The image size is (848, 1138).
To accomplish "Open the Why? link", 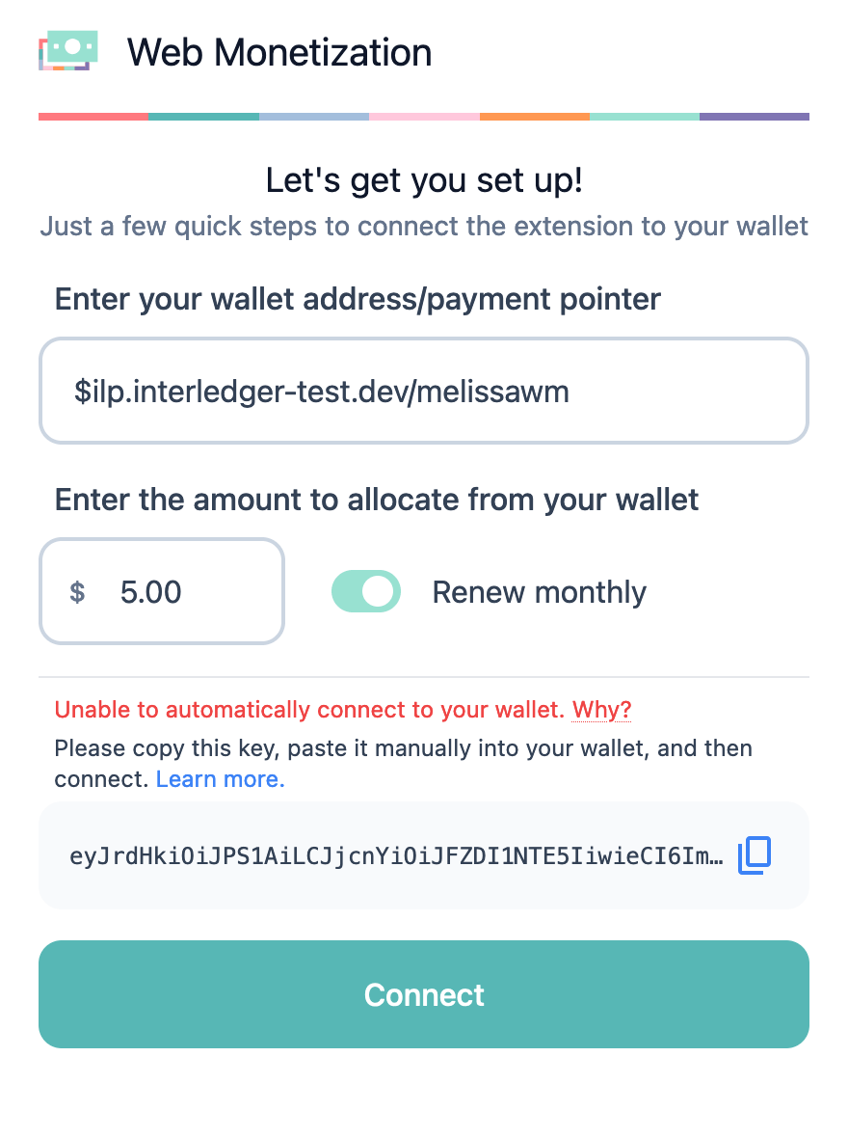I will point(602,709).
